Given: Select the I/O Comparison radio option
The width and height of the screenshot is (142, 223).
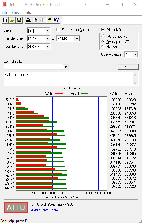Looking at the screenshot, I should [103, 37].
